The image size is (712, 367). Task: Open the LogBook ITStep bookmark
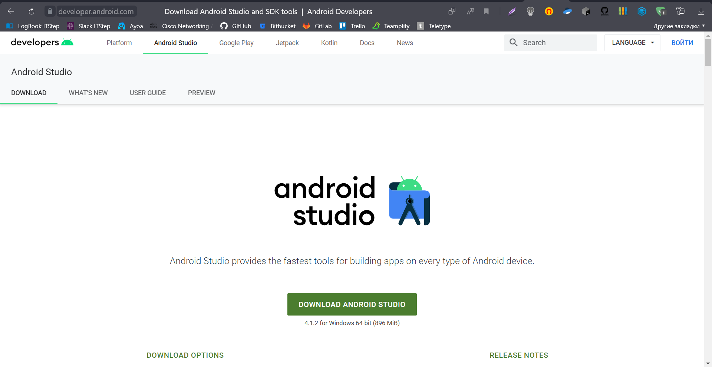[x=33, y=26]
